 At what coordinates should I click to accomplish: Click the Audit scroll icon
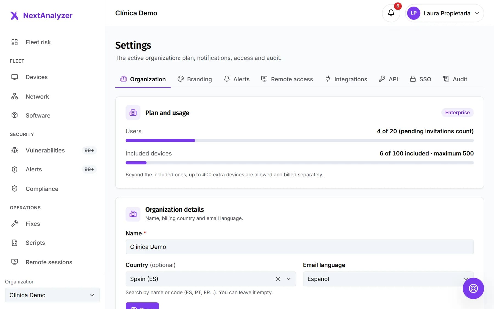446,79
